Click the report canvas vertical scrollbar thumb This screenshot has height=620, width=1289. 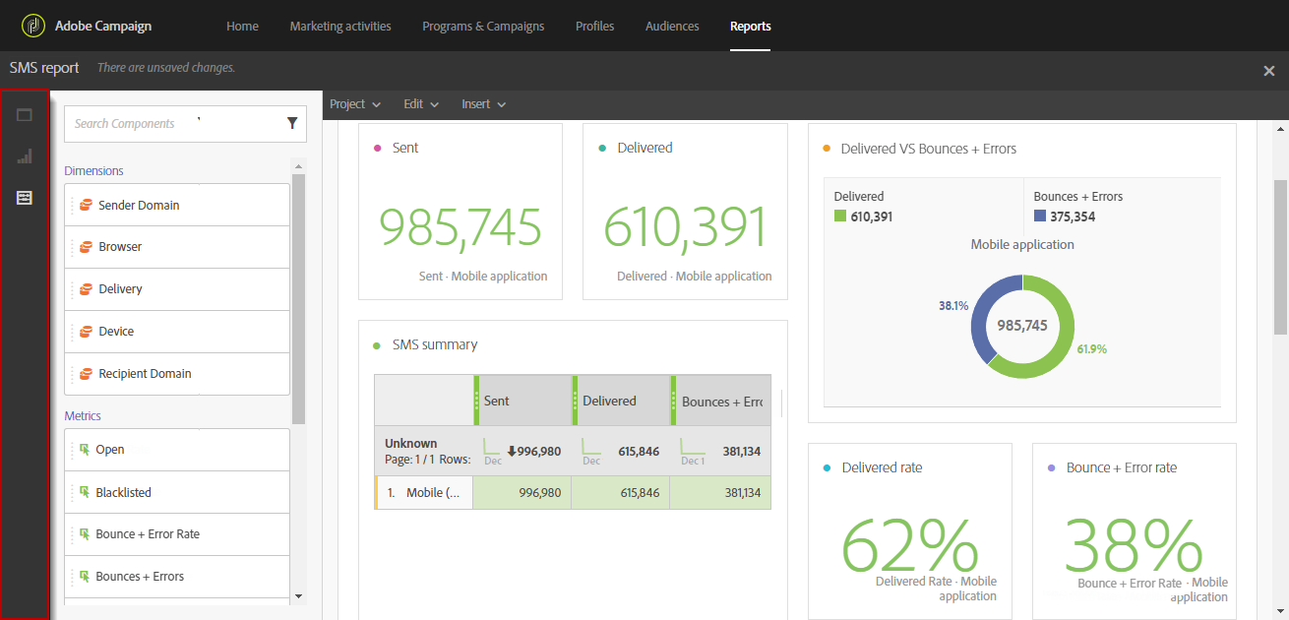click(1280, 257)
